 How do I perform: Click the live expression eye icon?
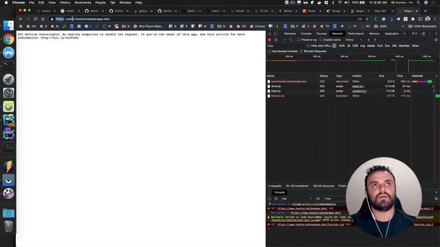[x=318, y=198]
